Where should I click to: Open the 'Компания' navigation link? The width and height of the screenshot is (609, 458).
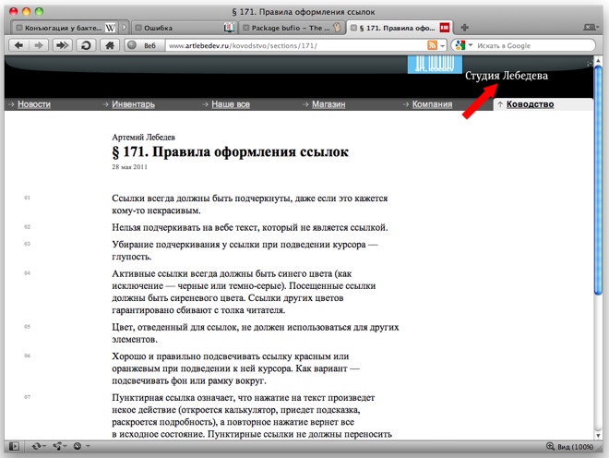click(432, 104)
